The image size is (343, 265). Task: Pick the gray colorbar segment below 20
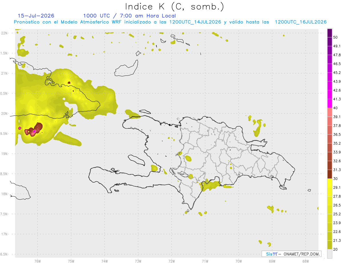click(330, 254)
